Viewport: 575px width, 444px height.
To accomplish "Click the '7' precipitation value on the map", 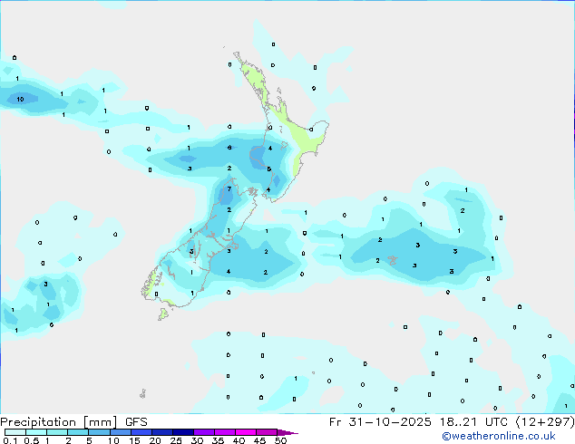I will [229, 189].
